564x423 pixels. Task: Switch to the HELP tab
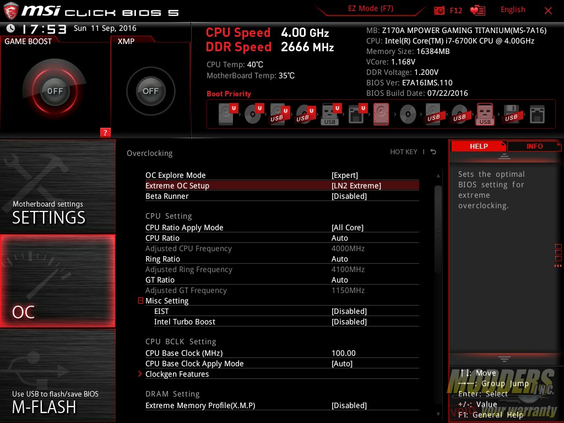coord(479,146)
